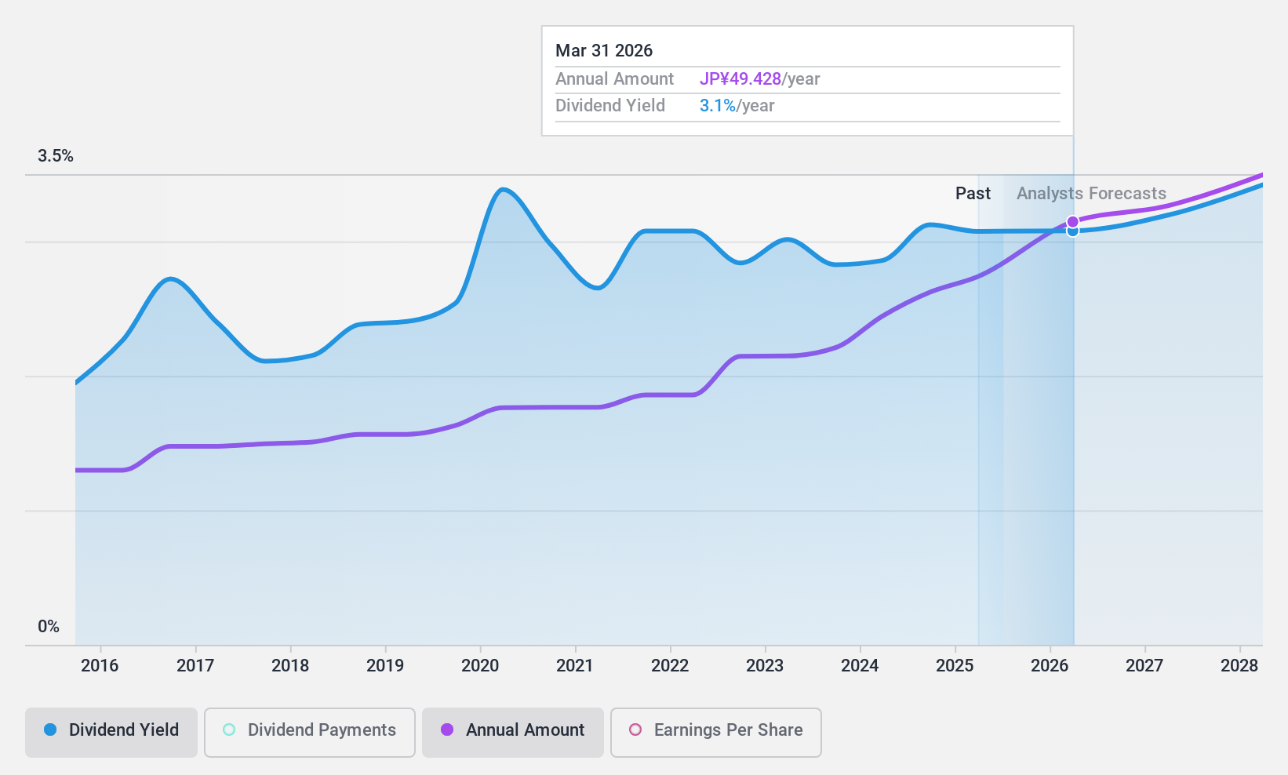Image resolution: width=1288 pixels, height=775 pixels.
Task: Toggle the Dividend Yield series
Action: pos(111,733)
